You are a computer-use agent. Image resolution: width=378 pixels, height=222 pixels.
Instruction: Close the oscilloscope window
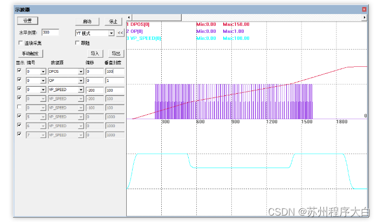(364, 9)
